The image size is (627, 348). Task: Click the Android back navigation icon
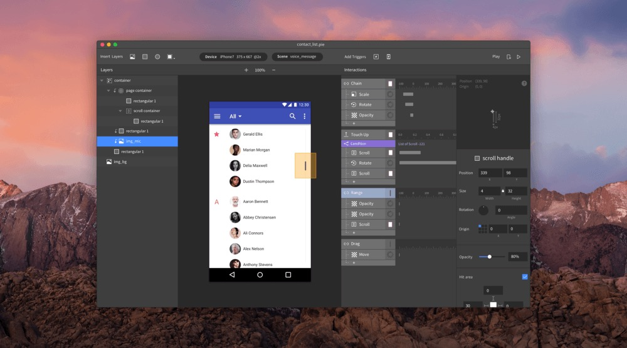point(232,275)
